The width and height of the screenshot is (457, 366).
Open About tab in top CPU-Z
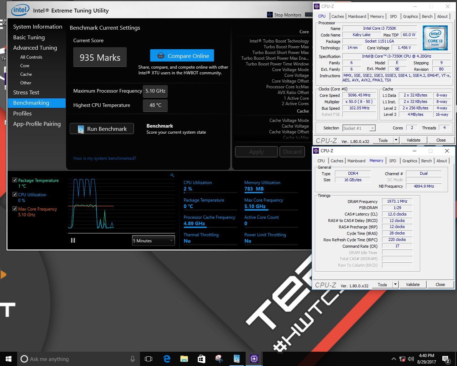442,16
